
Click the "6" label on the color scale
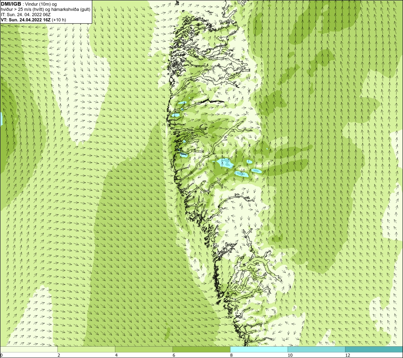pyautogui.click(x=174, y=356)
